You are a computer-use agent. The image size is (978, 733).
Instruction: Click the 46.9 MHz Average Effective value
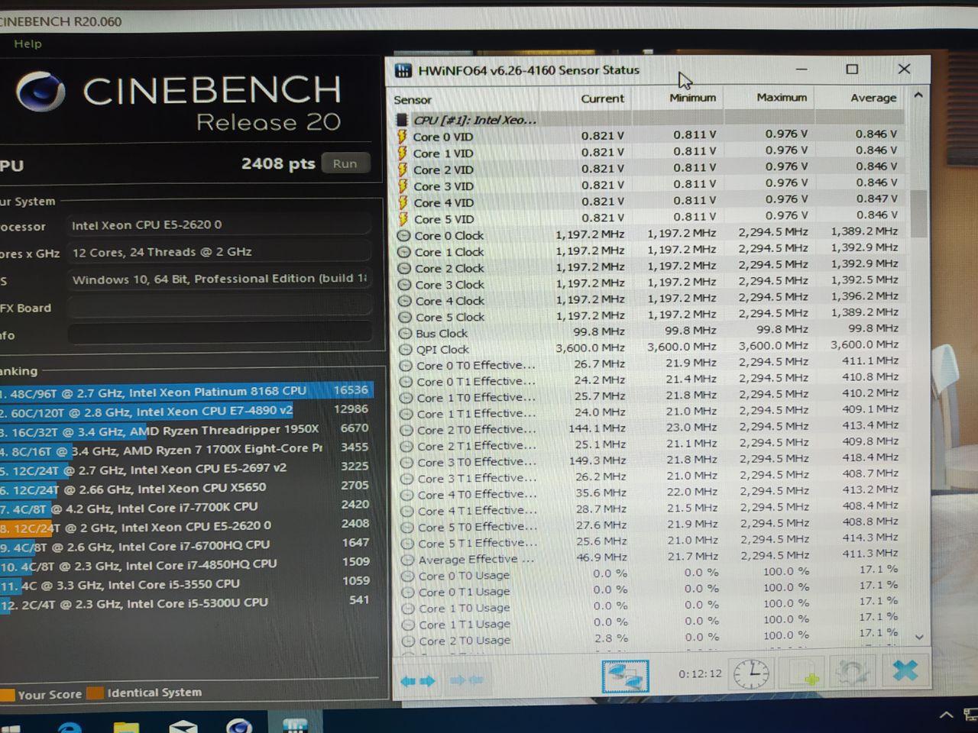click(x=601, y=557)
